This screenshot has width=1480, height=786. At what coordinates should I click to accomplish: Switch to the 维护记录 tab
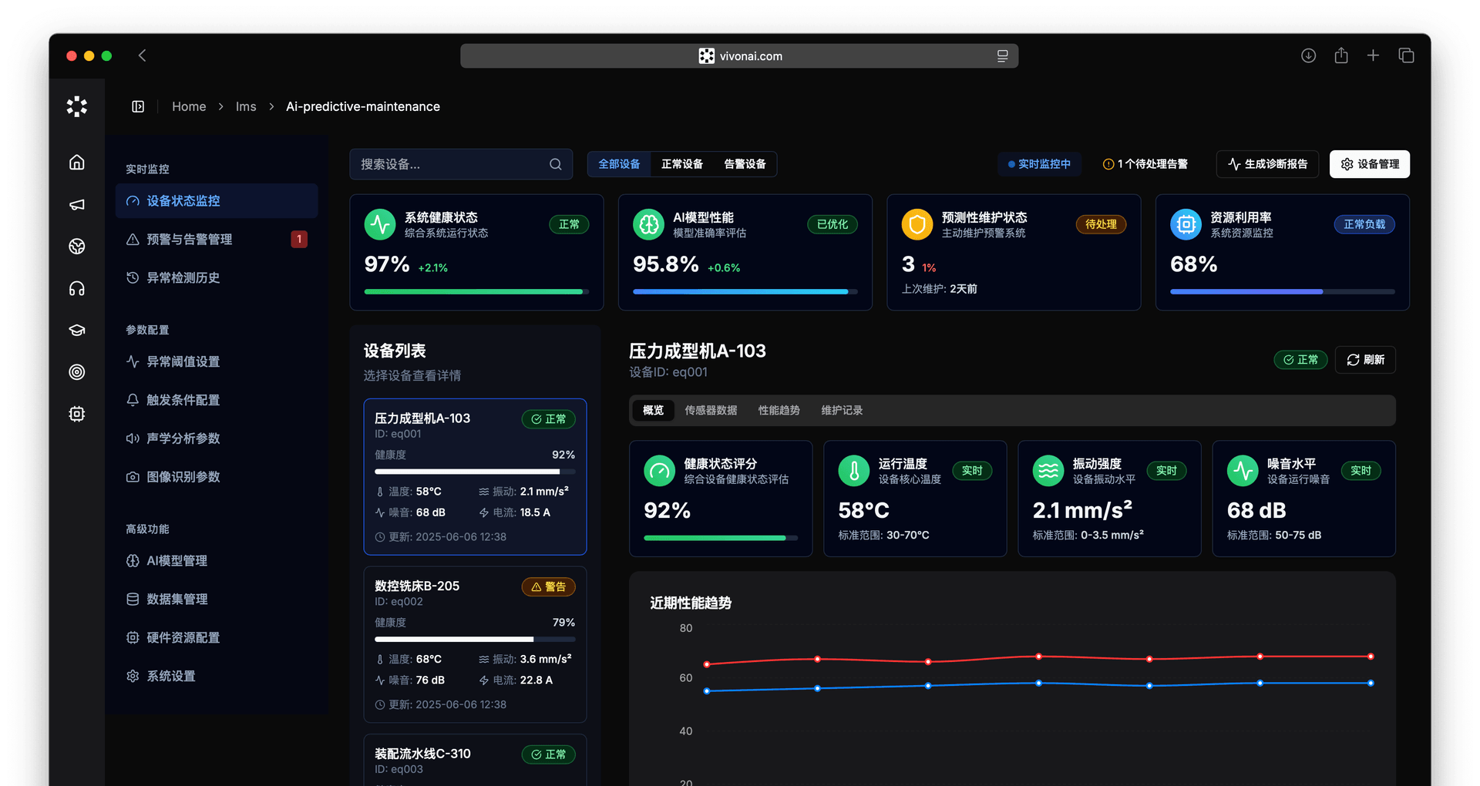[842, 410]
